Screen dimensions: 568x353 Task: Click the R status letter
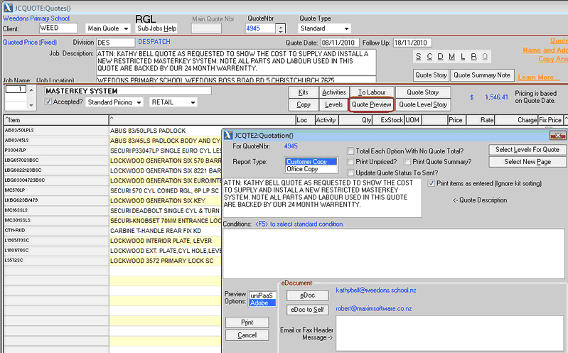pyautogui.click(x=473, y=57)
